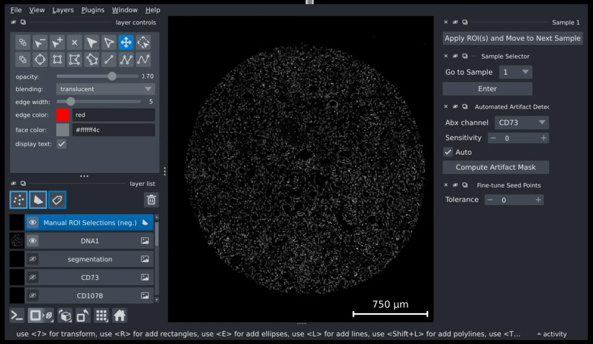Viewport: 593px width, 344px height.
Task: Open the Go to Sample dropdown
Action: (x=516, y=72)
